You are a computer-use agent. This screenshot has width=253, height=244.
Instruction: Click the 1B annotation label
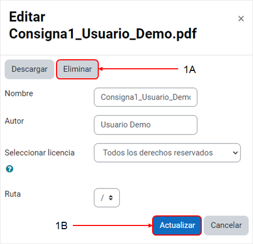click(x=61, y=225)
